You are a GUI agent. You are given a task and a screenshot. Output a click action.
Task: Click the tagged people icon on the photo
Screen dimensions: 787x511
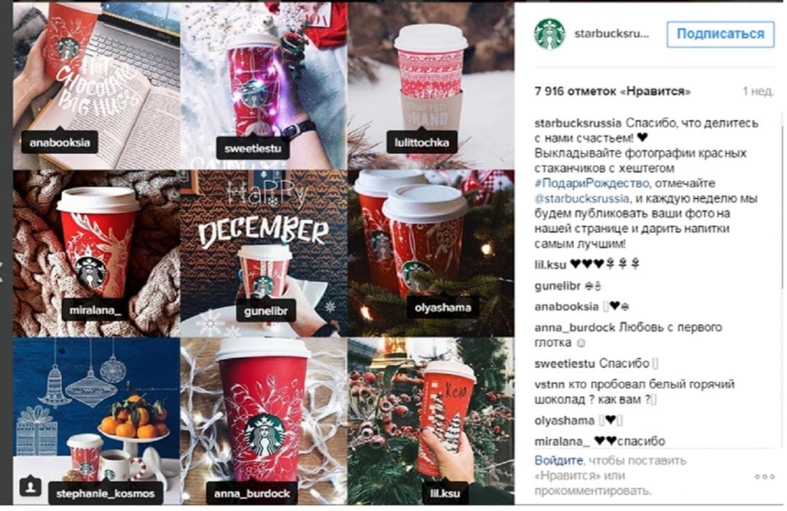point(30,486)
